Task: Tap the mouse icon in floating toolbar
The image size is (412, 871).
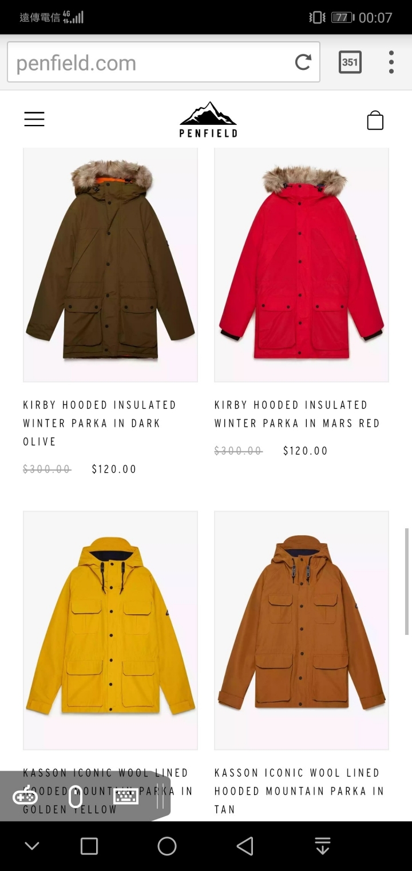Action: point(76,796)
